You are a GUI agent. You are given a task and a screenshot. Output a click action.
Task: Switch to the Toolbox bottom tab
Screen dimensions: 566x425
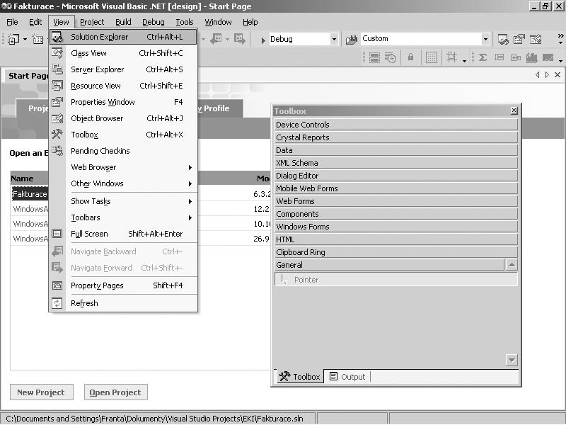(x=299, y=377)
